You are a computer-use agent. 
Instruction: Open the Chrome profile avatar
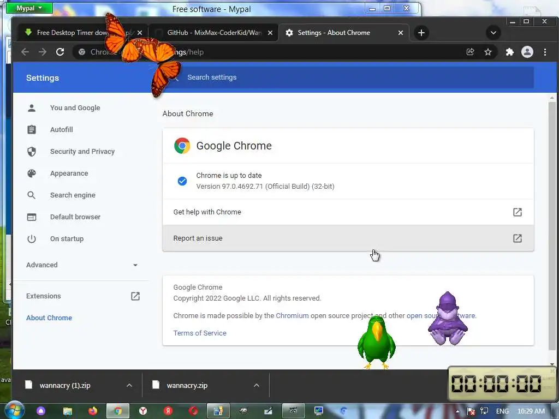pyautogui.click(x=527, y=52)
